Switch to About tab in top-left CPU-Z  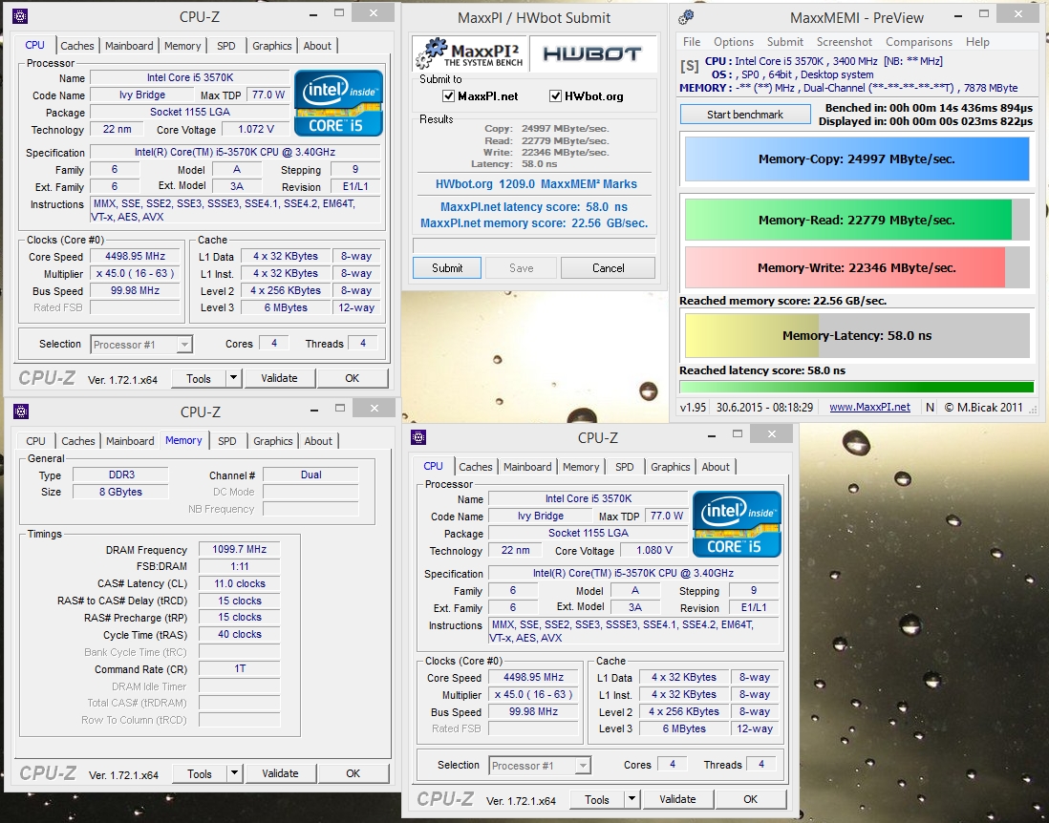317,46
